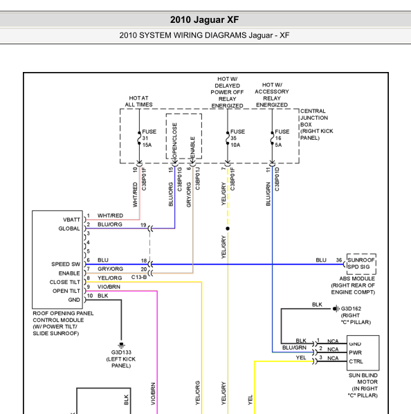Select the "GLOBAL" terminal label
This screenshot has height=414, width=411.
69,228
